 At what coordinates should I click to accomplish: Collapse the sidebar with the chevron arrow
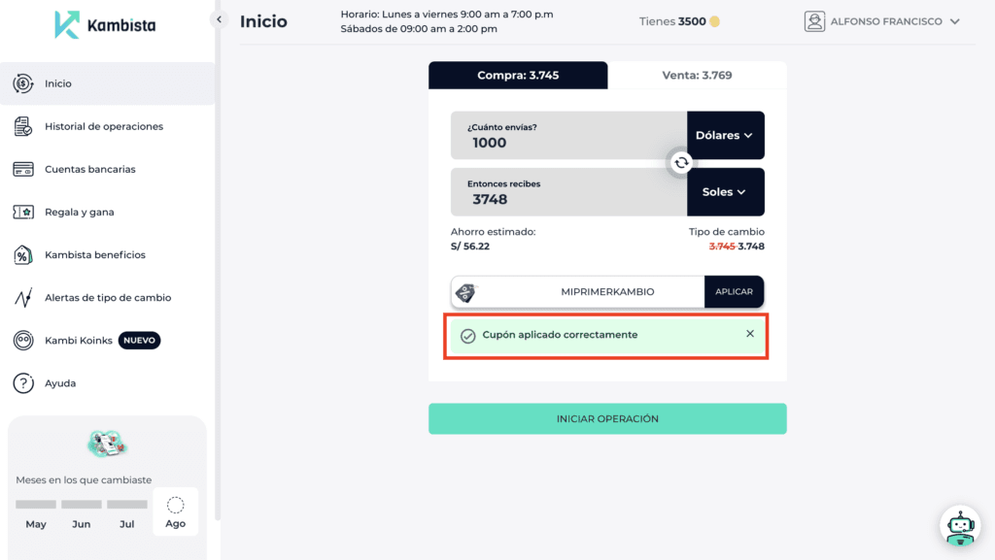(219, 19)
